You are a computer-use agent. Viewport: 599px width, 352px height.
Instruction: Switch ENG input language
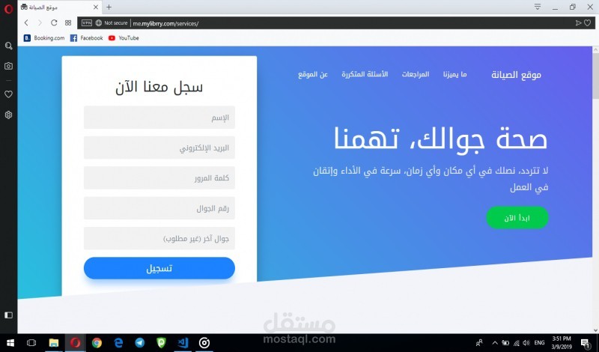coord(539,343)
